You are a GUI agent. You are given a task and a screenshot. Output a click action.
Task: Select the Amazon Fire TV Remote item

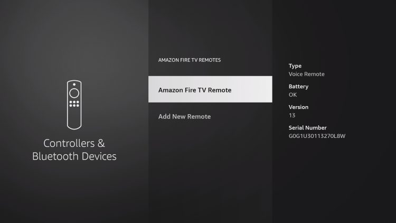(x=210, y=89)
